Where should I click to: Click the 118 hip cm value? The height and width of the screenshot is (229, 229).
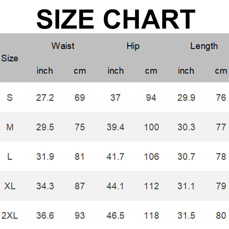tap(151, 216)
